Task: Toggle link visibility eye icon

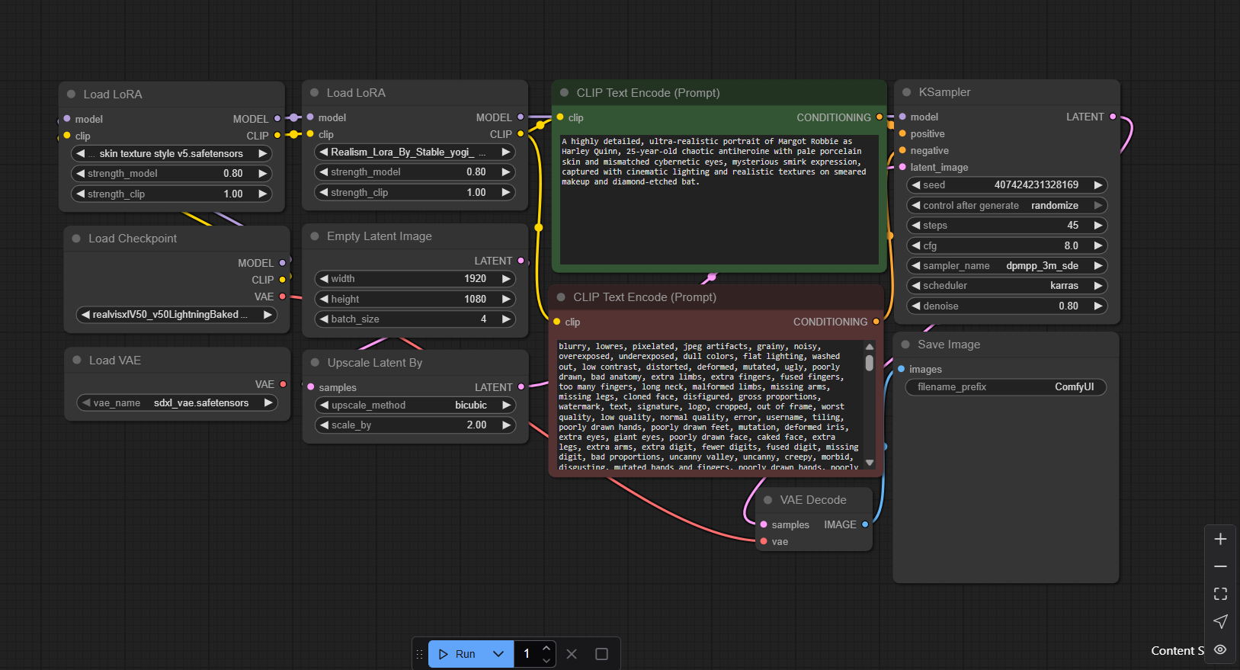Action: [1220, 649]
